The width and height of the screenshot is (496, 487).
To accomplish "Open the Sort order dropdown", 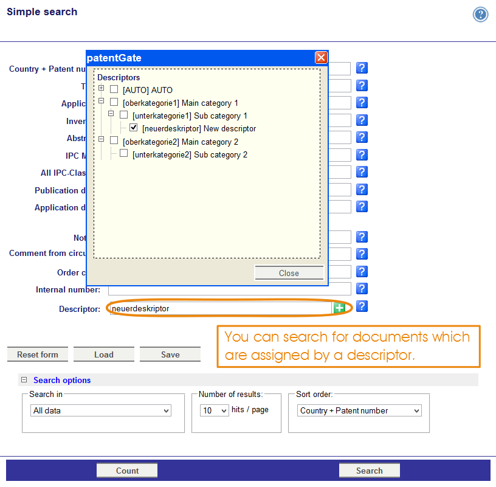I will point(360,411).
